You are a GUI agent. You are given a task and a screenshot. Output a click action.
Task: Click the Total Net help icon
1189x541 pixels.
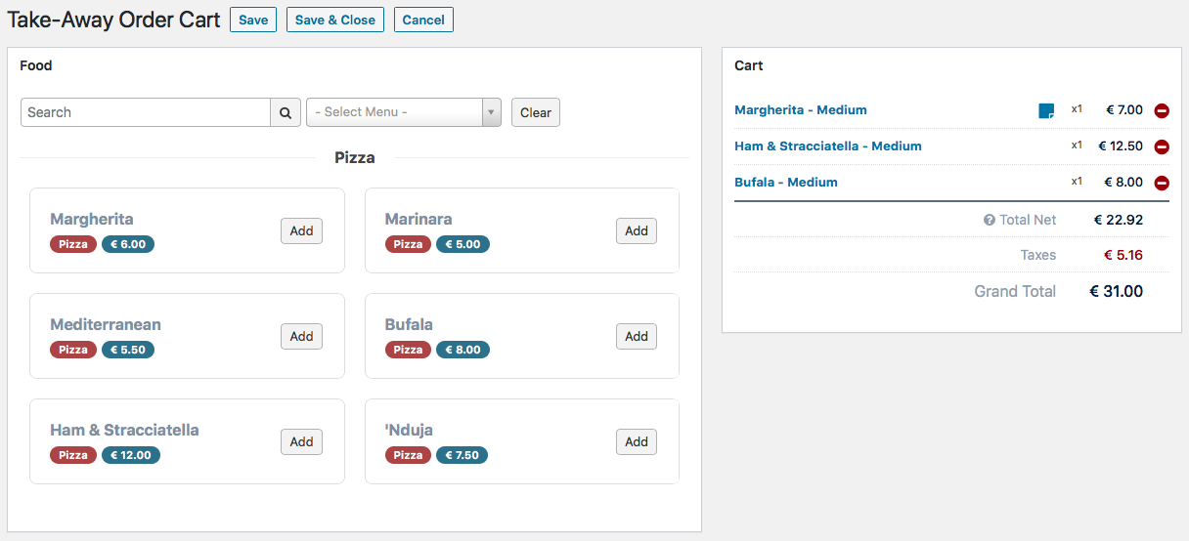coord(989,220)
